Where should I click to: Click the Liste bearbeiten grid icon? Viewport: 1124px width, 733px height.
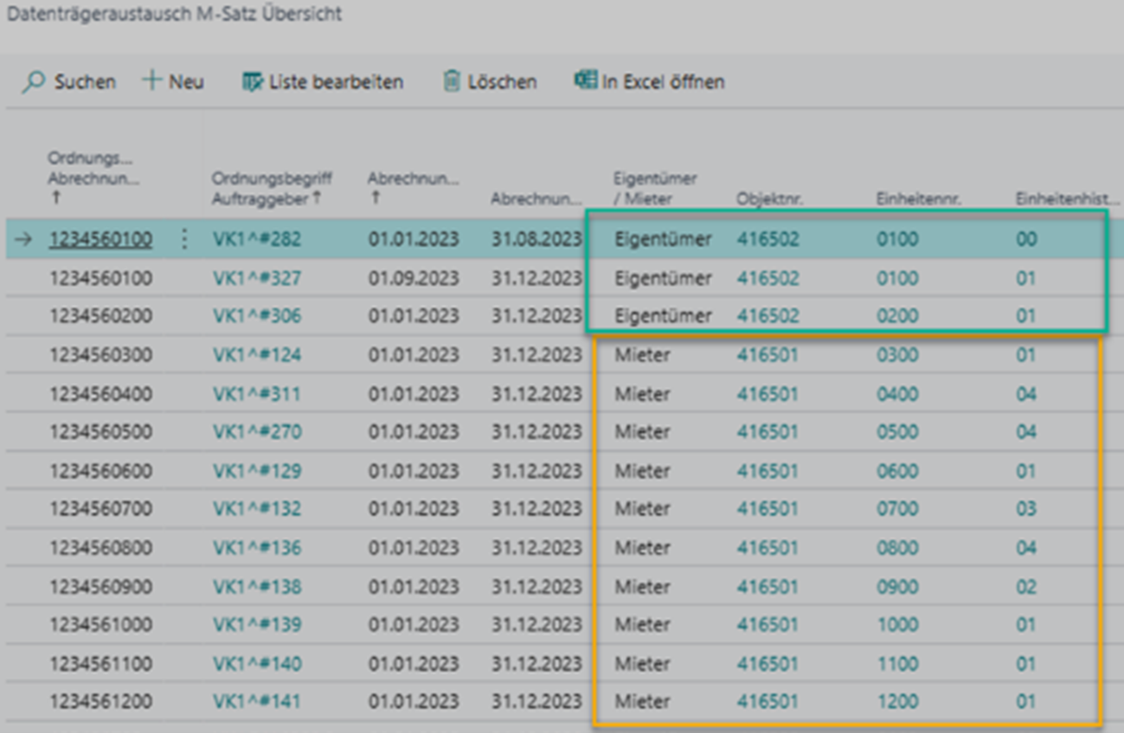point(252,82)
